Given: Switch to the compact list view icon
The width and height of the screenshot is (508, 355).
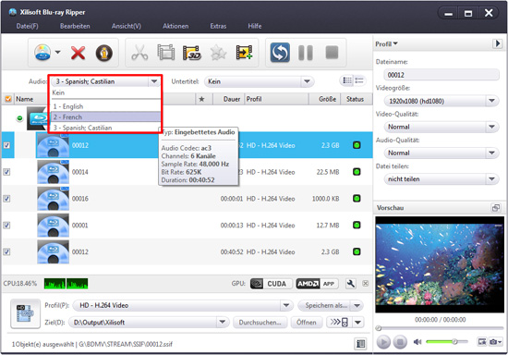Looking at the screenshot, I should [x=359, y=80].
